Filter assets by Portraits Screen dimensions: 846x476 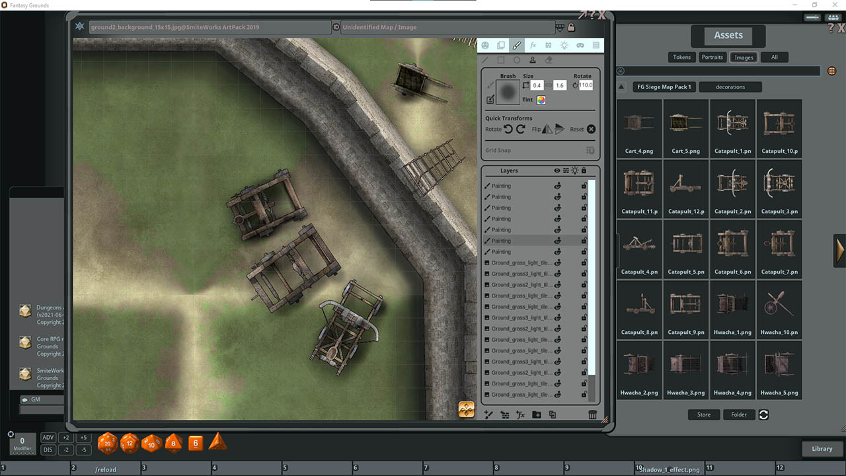click(712, 57)
